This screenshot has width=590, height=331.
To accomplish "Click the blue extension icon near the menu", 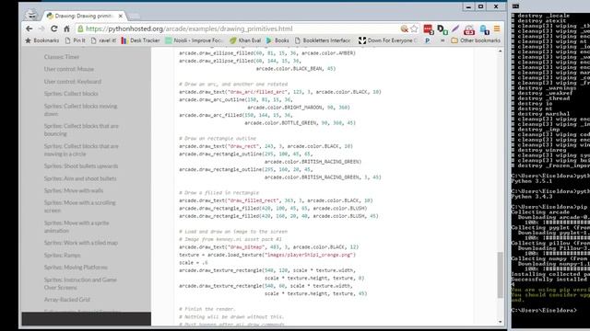I will click(484, 29).
